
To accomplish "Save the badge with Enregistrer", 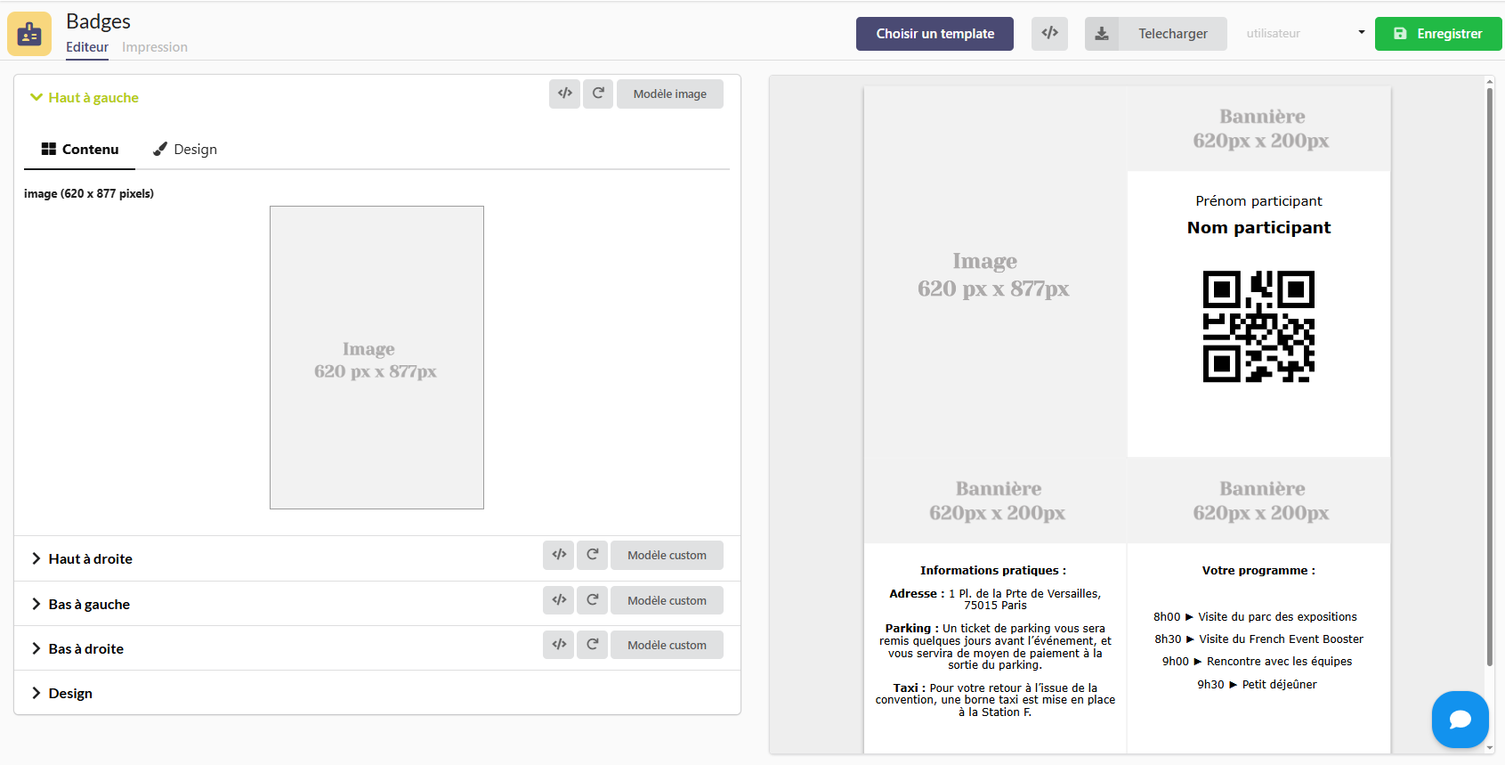I will click(x=1437, y=34).
